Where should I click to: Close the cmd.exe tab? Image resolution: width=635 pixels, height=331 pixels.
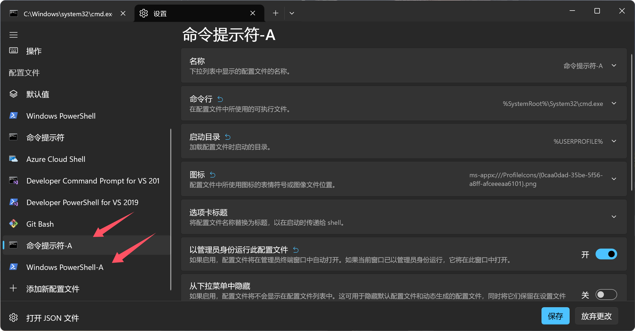coord(123,13)
